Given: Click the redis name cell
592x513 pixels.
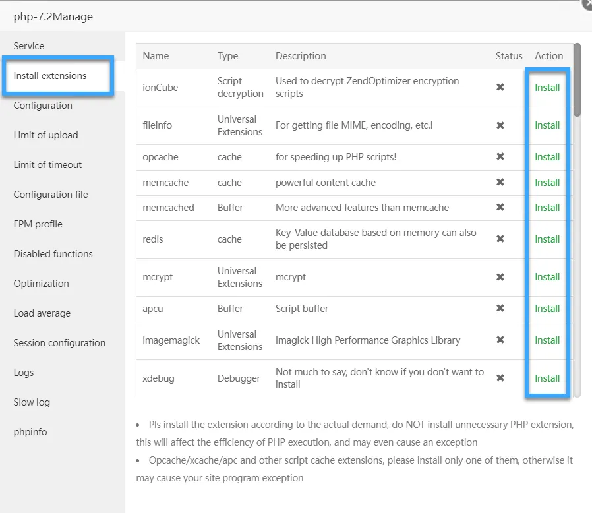Looking at the screenshot, I should point(152,239).
